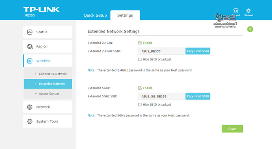
Task: Collapse the Wireless menu section
Action: pyautogui.click(x=47, y=61)
